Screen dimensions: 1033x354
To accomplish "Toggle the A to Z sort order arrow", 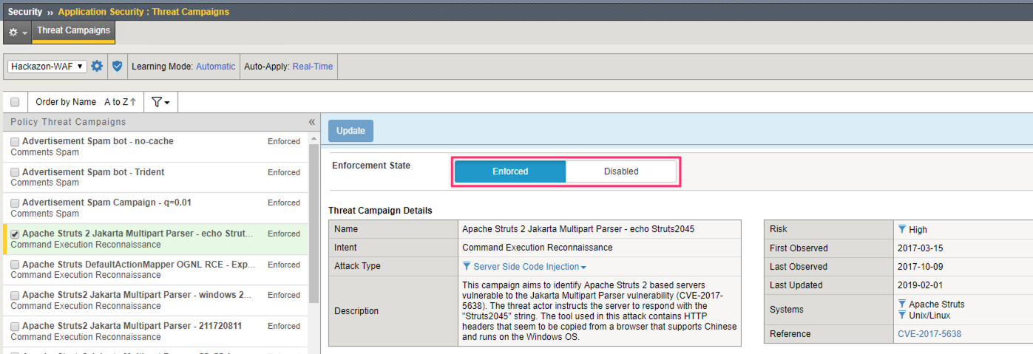I will 133,102.
